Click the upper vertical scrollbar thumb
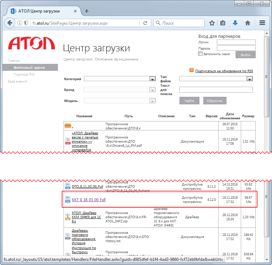The image size is (272, 265). tap(266, 77)
